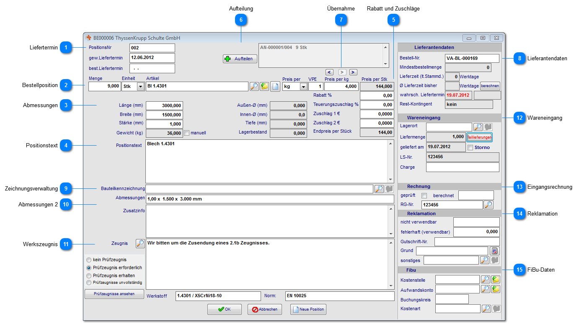Click Aufteilen button

[x=240, y=59]
